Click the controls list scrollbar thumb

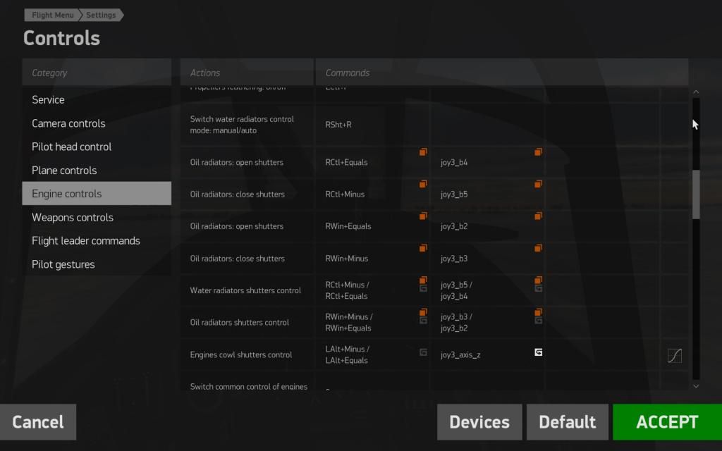point(696,194)
